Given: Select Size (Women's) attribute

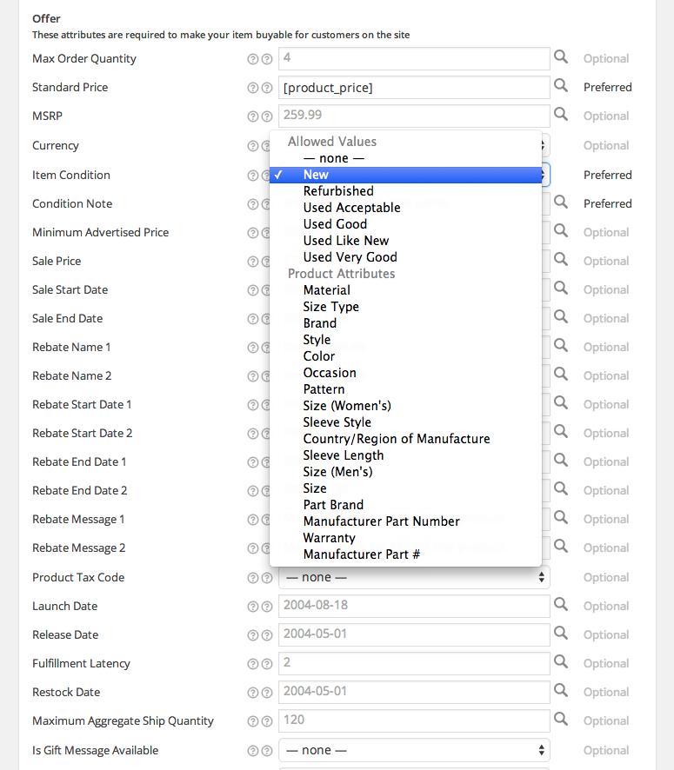Looking at the screenshot, I should coord(405,406).
